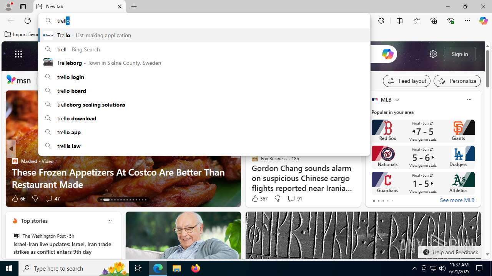Close the New tab tab
Screen dimensions: 492x276
[120, 7]
